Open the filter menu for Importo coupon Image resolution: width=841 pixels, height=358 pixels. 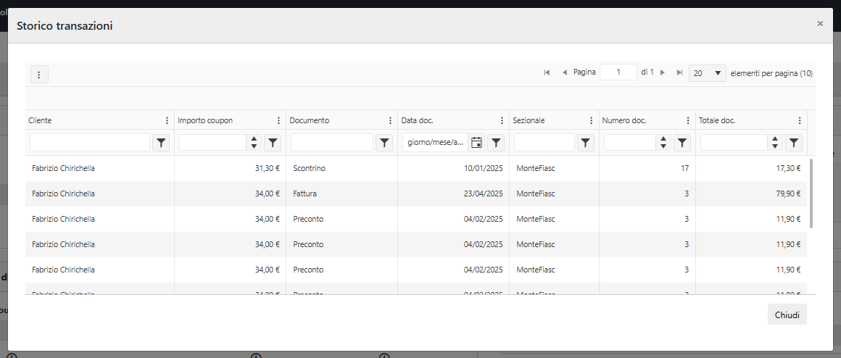273,143
